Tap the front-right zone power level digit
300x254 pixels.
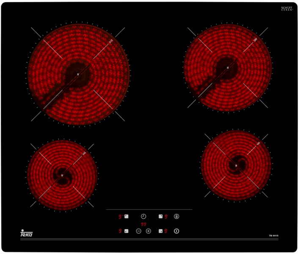click(166, 231)
